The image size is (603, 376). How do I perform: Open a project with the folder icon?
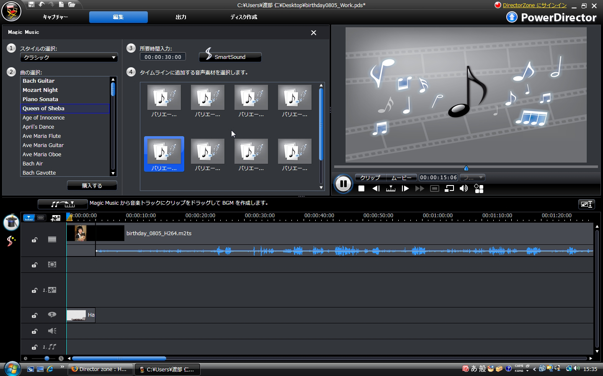(72, 5)
